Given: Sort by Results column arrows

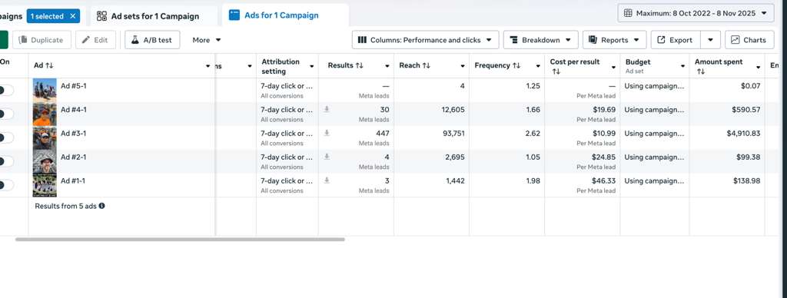Looking at the screenshot, I should pos(360,66).
